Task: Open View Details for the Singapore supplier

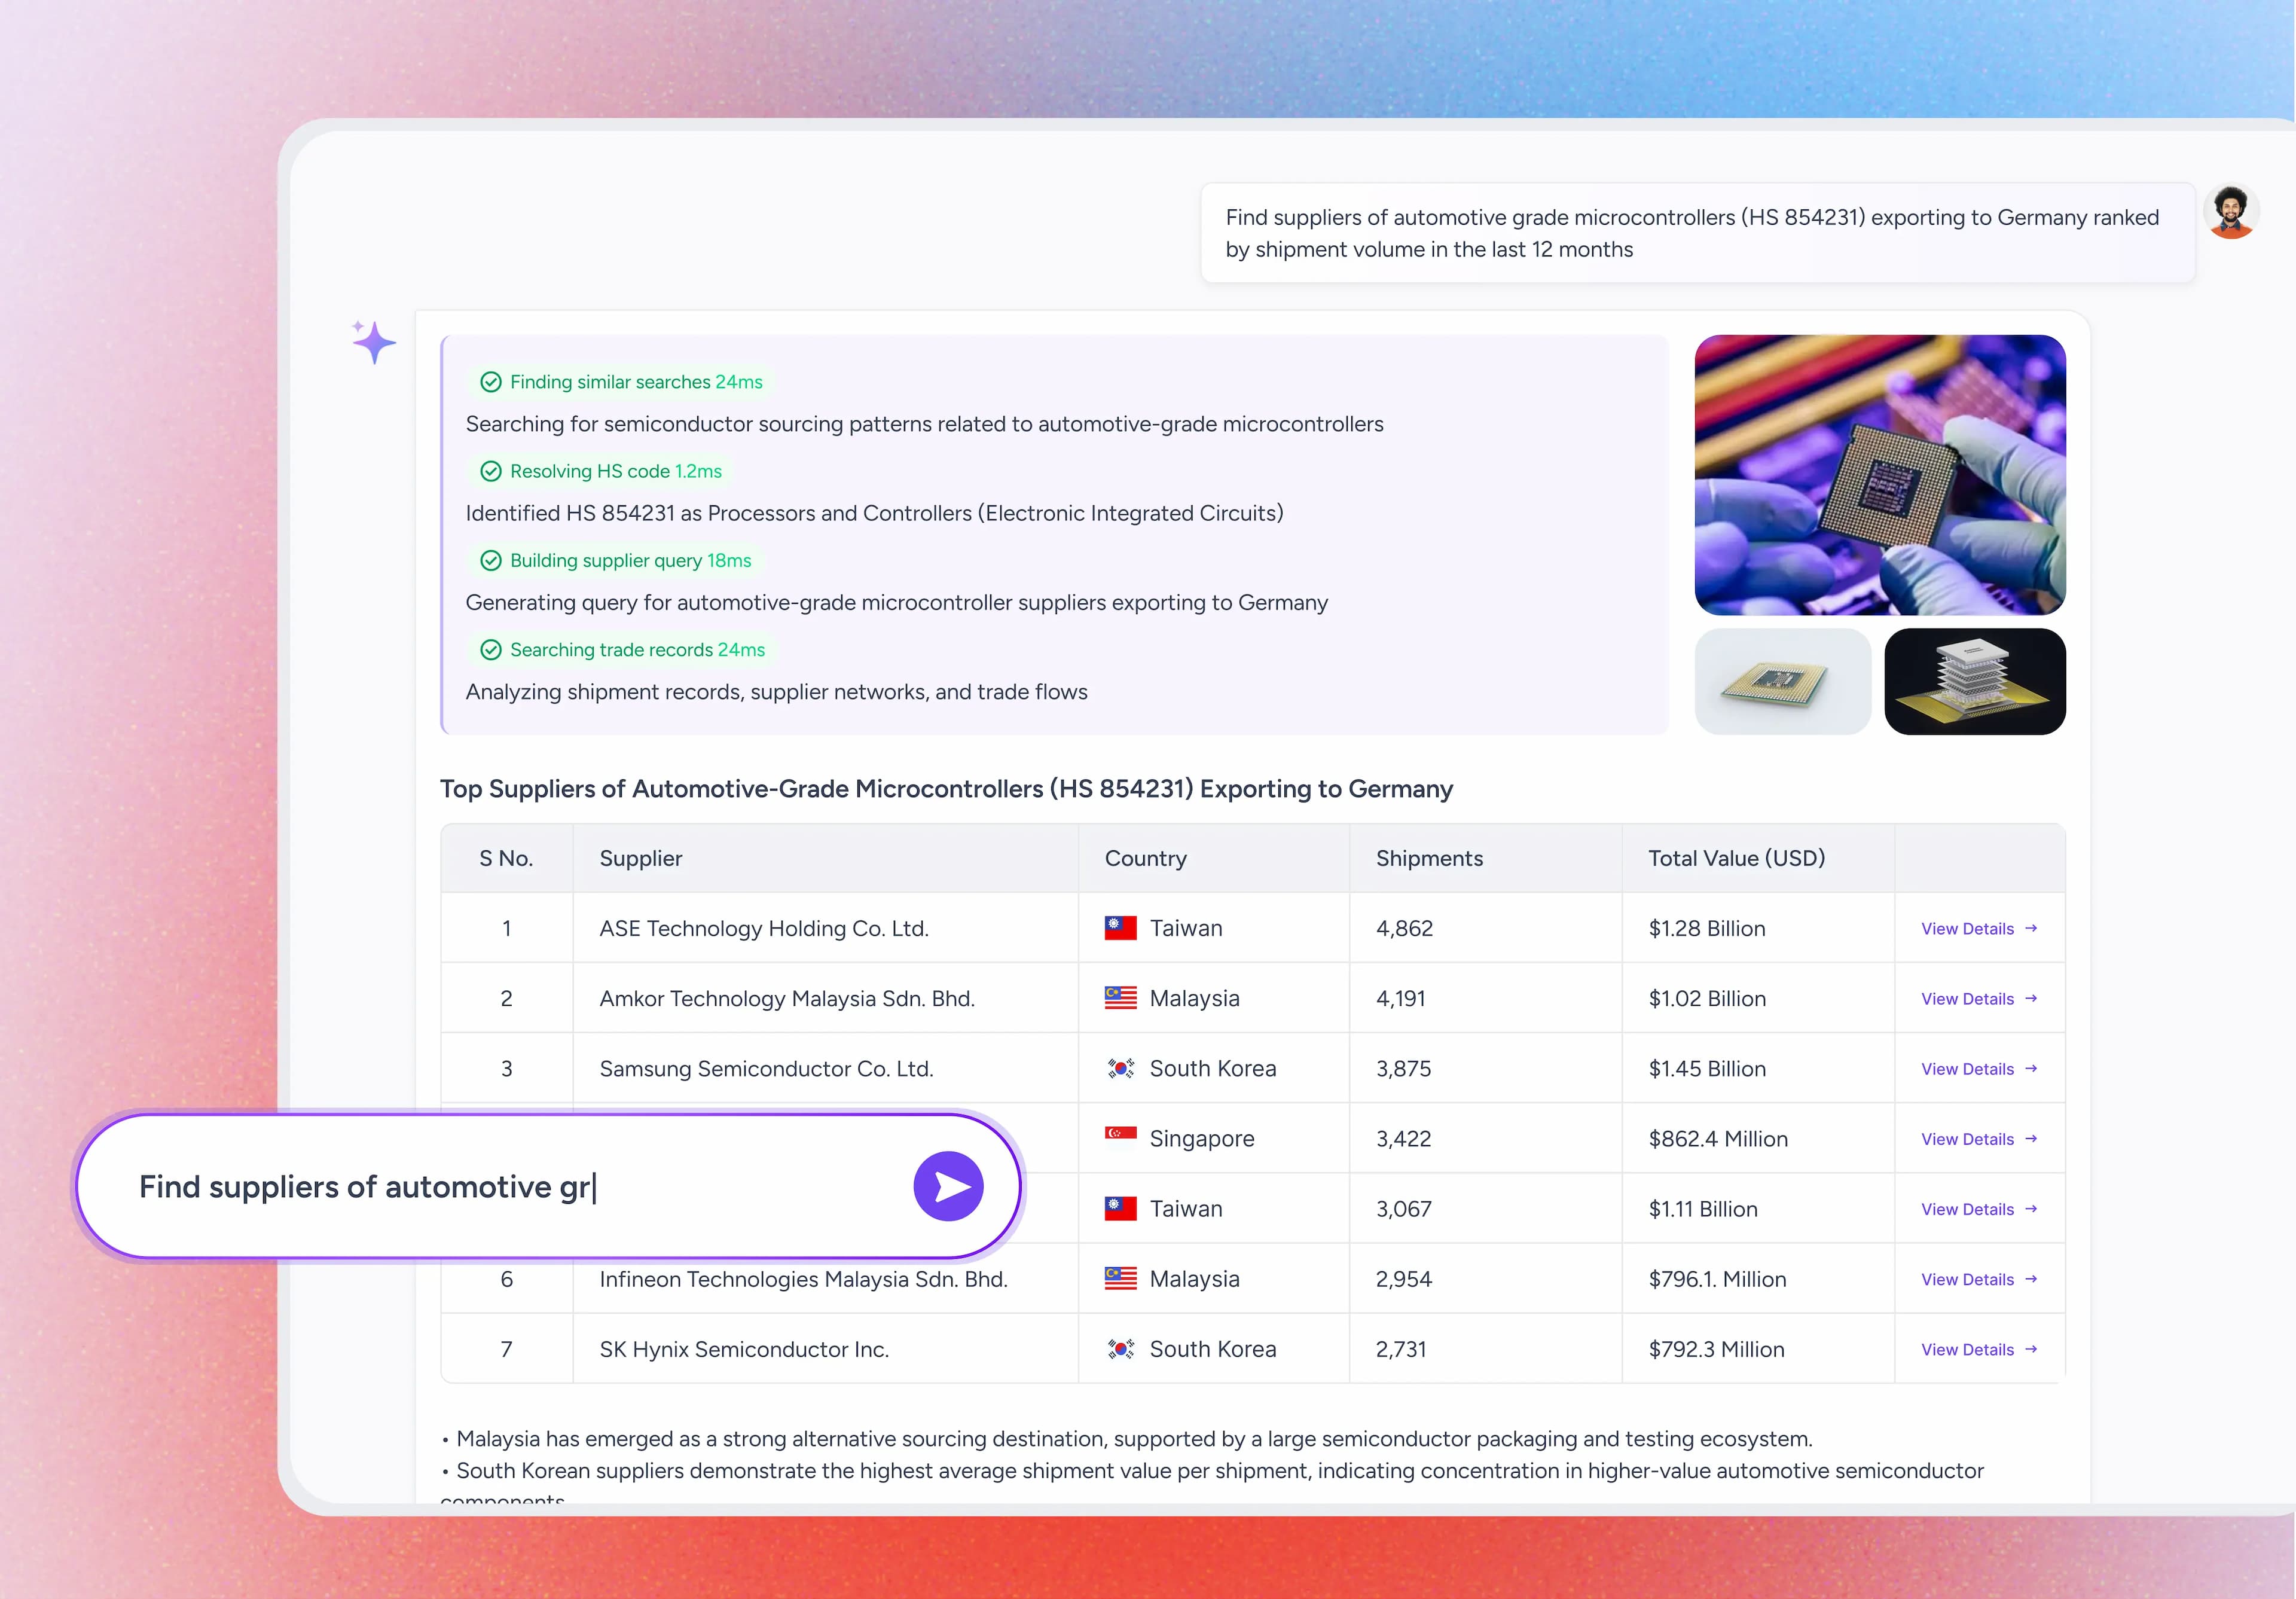Action: 1979,1139
